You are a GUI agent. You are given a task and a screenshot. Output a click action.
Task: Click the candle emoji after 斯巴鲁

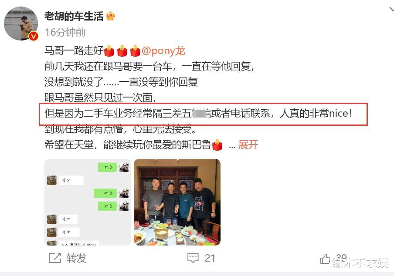[x=217, y=145]
